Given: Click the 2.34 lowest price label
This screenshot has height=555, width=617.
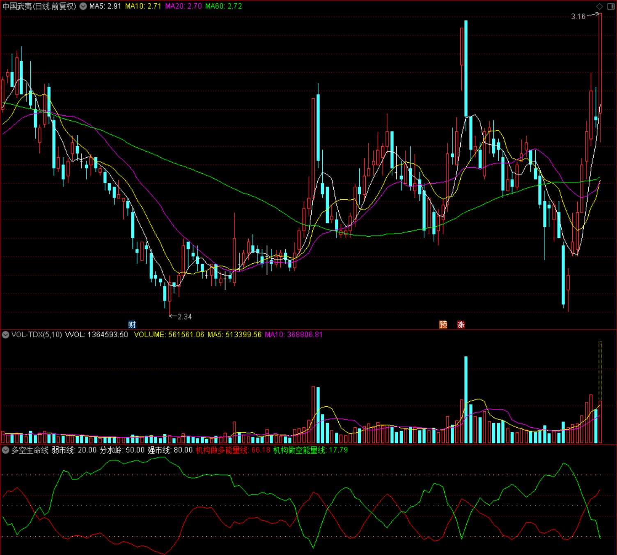Looking at the screenshot, I should pos(185,317).
